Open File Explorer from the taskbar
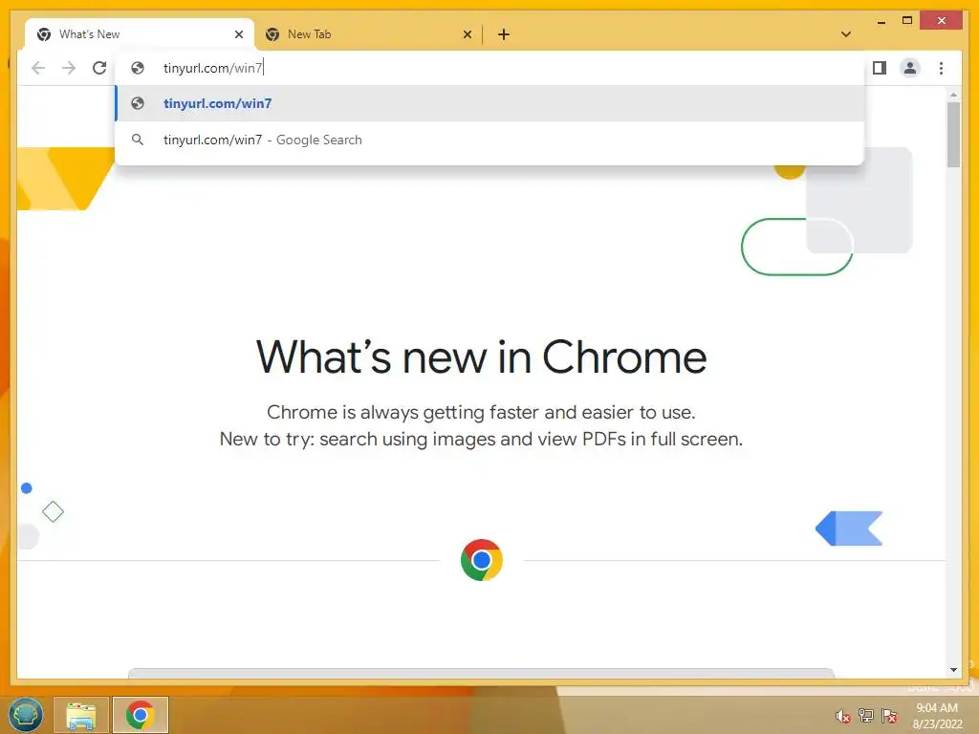The image size is (979, 734). pos(81,715)
